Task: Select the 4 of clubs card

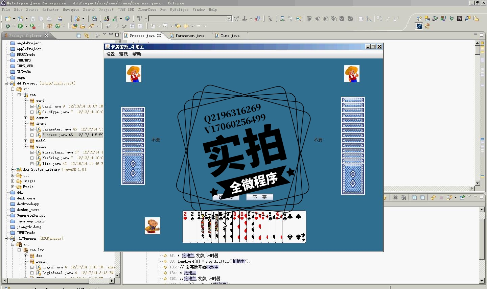Action: point(295,226)
